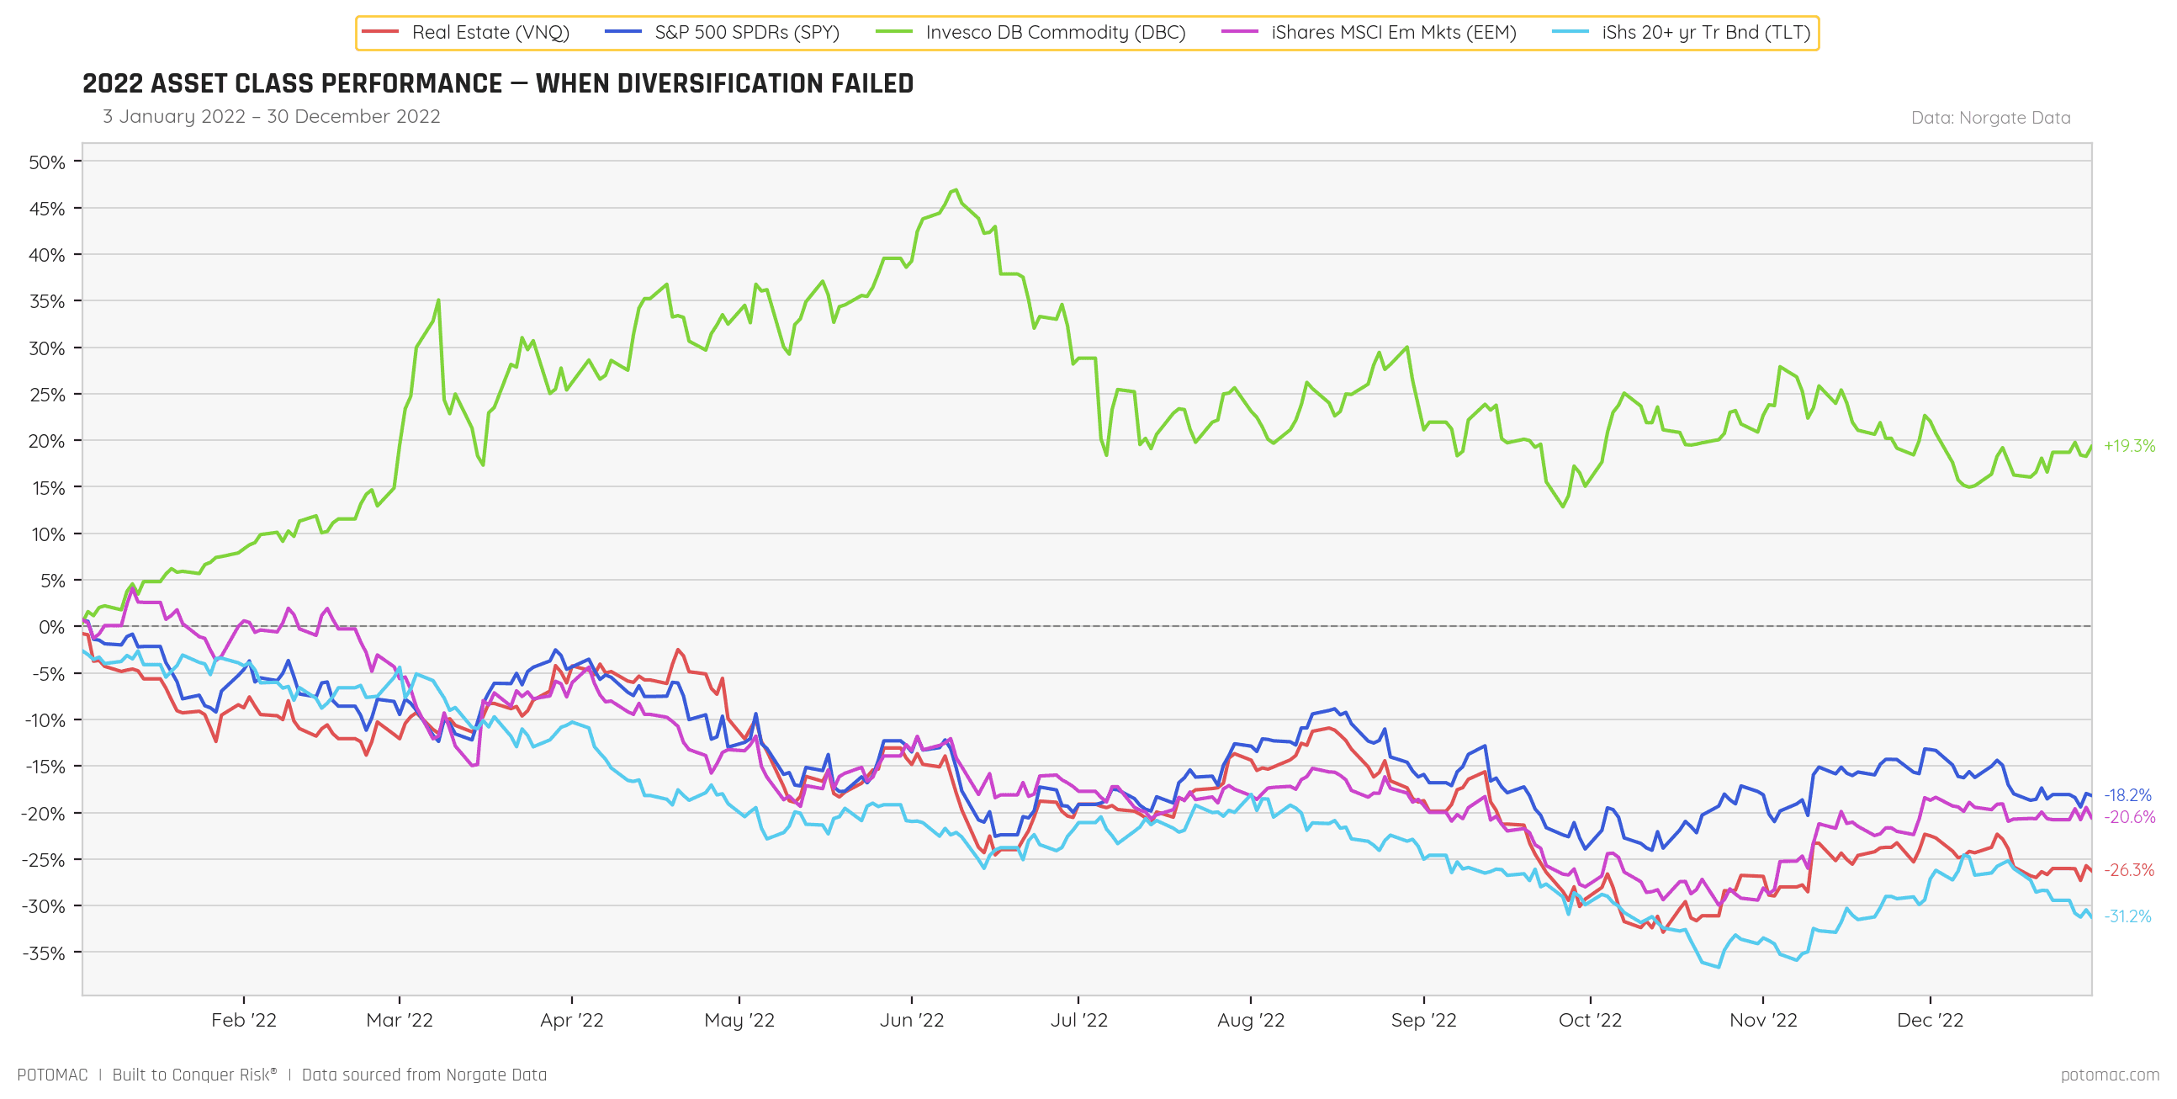The height and width of the screenshot is (1099, 2177).
Task: Click the +19.3% end-of-line label
Action: click(x=2128, y=445)
